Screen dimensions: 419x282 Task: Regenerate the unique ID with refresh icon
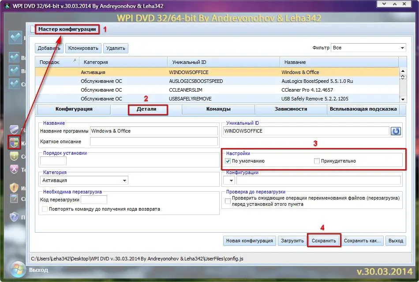[396, 131]
